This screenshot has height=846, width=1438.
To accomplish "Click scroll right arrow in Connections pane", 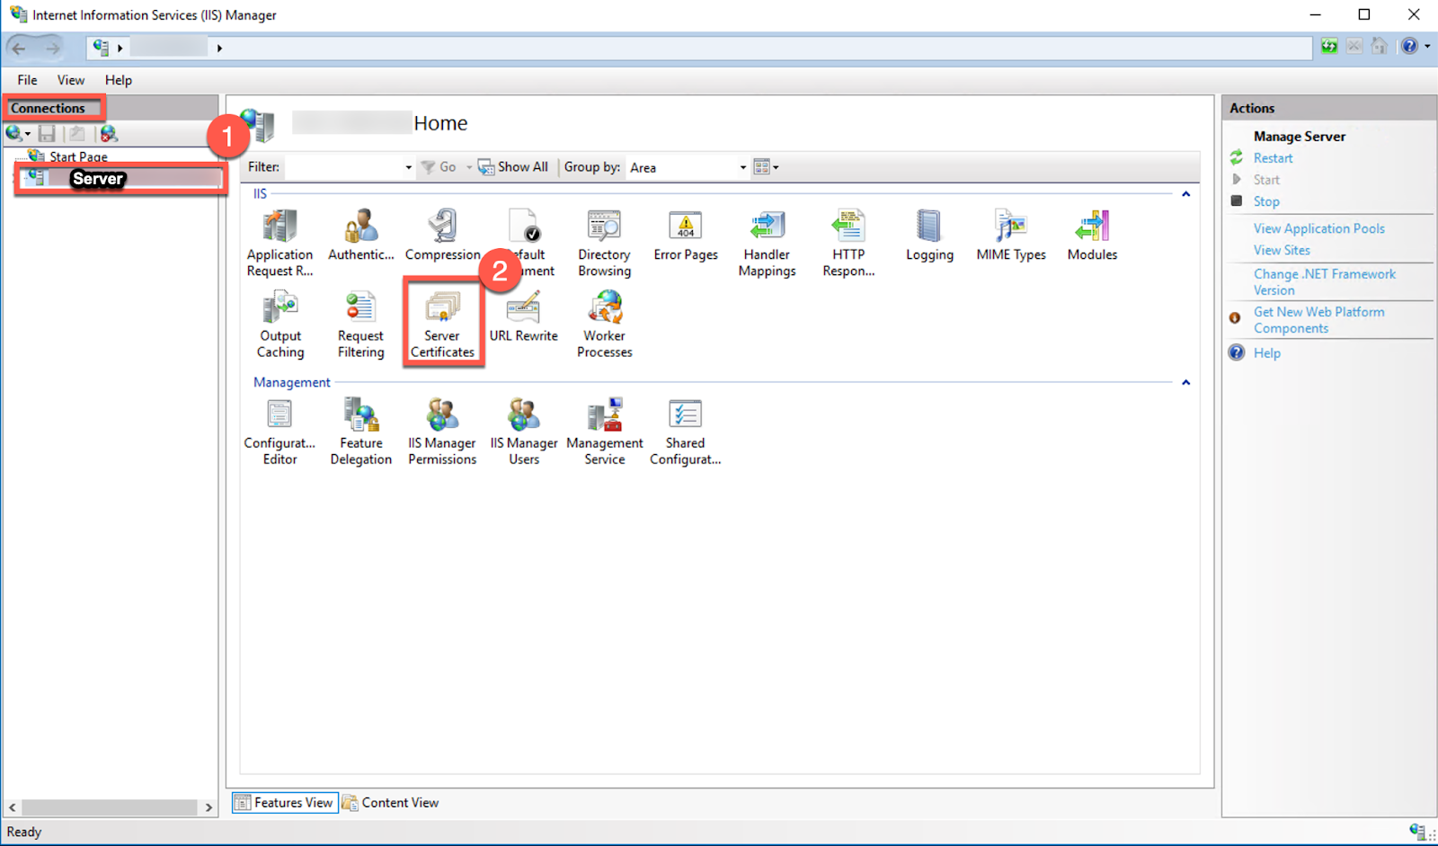I will point(209,807).
